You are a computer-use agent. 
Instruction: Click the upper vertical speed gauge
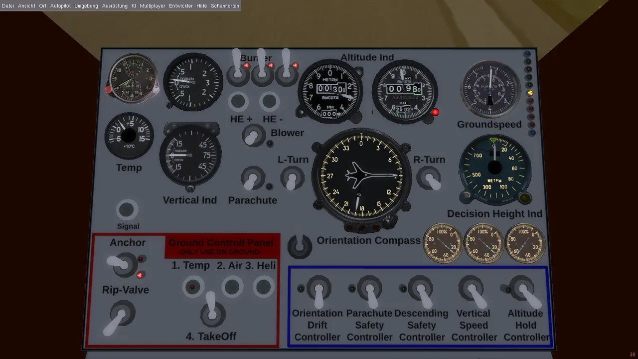[x=193, y=82]
